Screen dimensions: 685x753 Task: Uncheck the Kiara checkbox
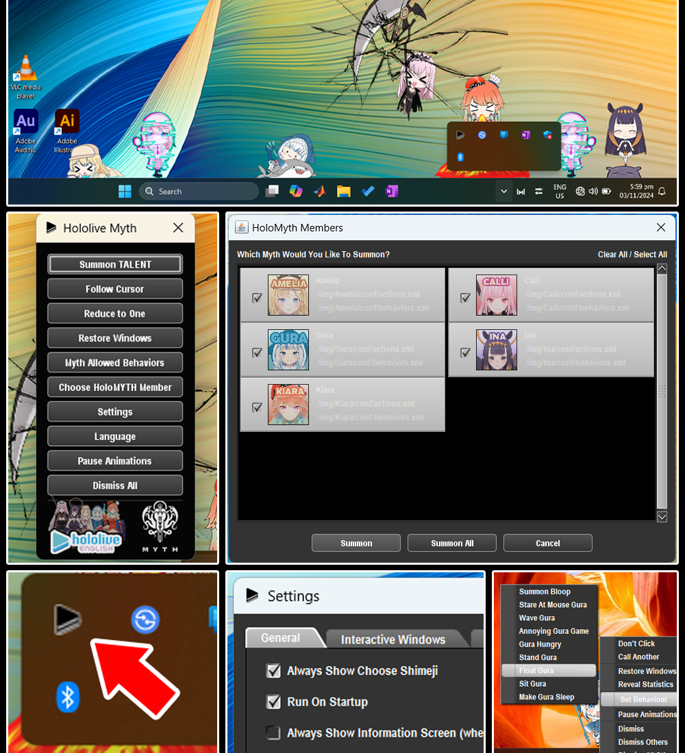pos(257,407)
